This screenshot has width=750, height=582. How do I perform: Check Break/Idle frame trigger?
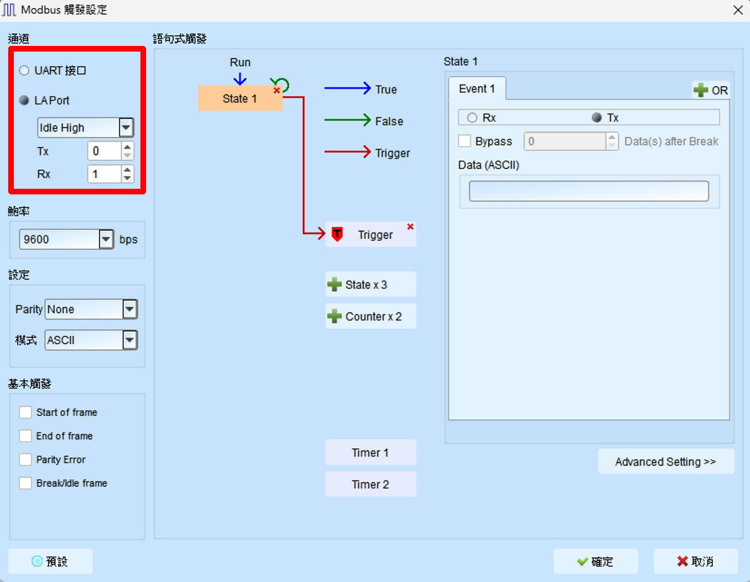coord(25,483)
